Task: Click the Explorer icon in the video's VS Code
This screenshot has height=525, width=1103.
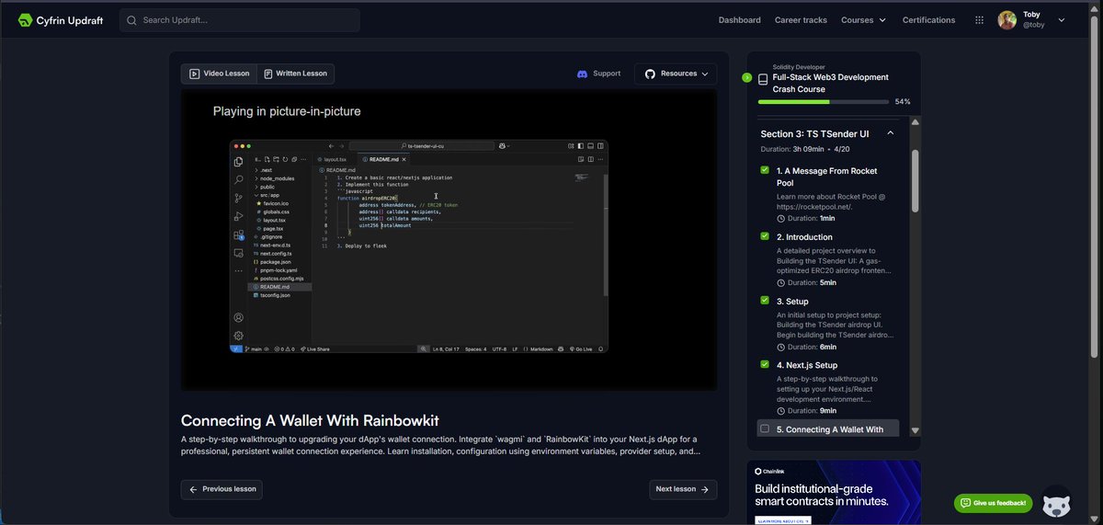Action: click(x=238, y=162)
